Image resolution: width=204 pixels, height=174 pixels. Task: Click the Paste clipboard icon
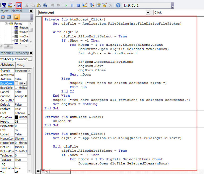[39, 6]
